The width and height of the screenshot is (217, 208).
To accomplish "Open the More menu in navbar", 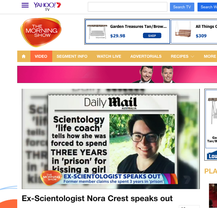I will tap(210, 56).
